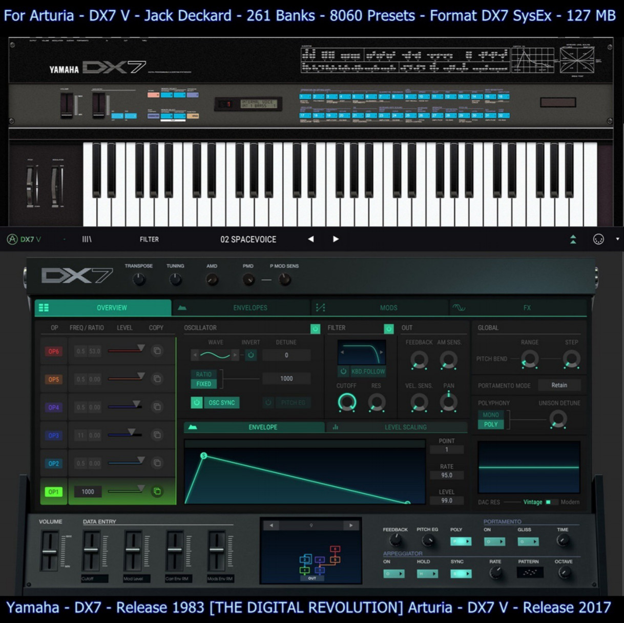Viewport: 624px width, 623px height.
Task: Select operator OP5
Action: [54, 380]
